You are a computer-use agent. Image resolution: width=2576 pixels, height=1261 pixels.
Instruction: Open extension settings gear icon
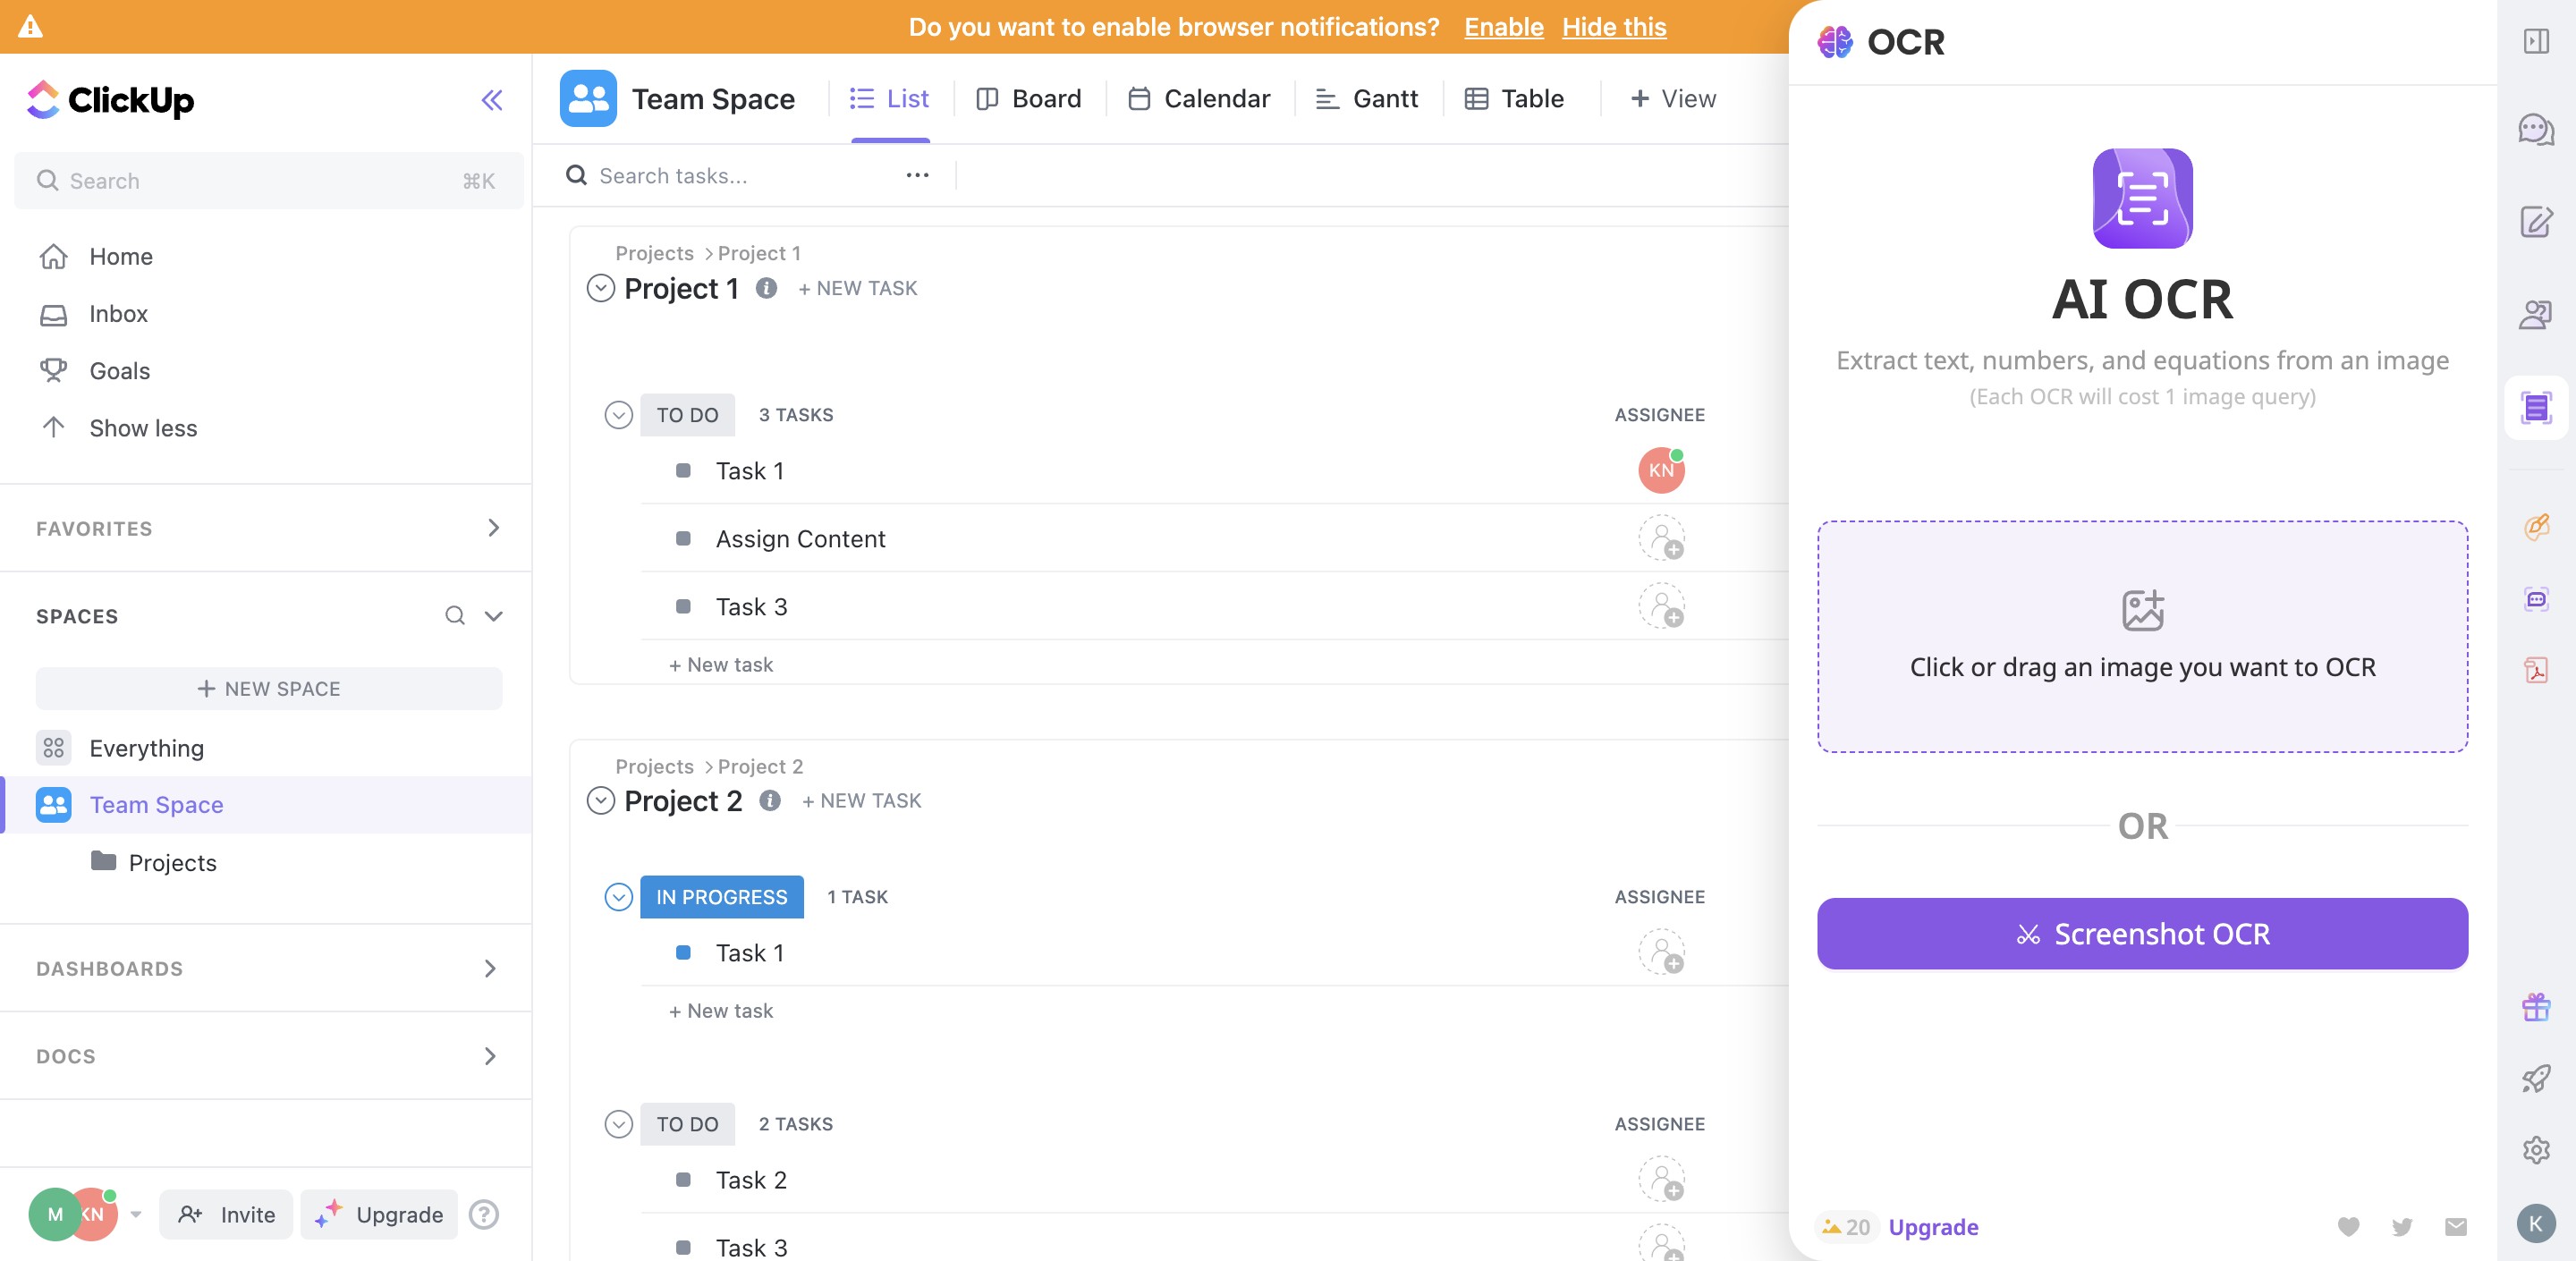(2536, 1150)
